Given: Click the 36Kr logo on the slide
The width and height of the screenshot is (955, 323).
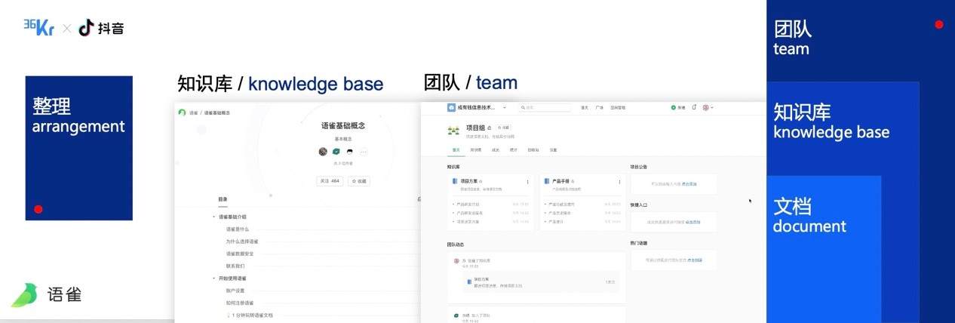Looking at the screenshot, I should (x=39, y=27).
